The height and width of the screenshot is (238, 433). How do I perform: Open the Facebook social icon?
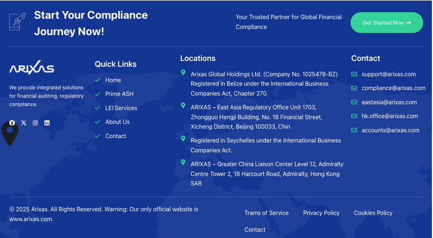click(x=12, y=123)
